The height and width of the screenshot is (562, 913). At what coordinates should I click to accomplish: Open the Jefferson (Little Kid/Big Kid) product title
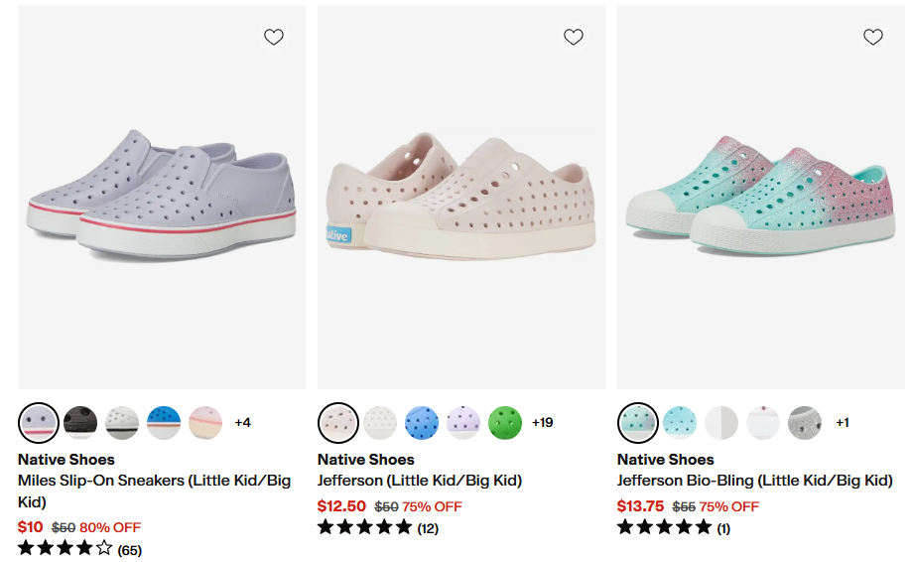click(419, 481)
